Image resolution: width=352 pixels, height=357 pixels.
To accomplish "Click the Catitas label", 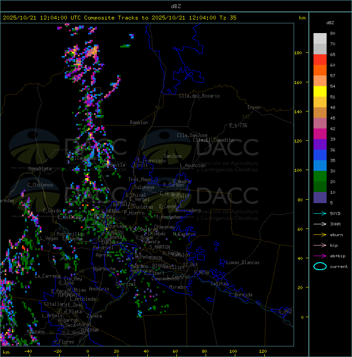I will (220, 284).
